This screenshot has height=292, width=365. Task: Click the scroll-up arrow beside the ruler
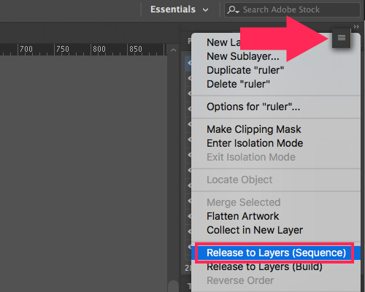tap(173, 50)
